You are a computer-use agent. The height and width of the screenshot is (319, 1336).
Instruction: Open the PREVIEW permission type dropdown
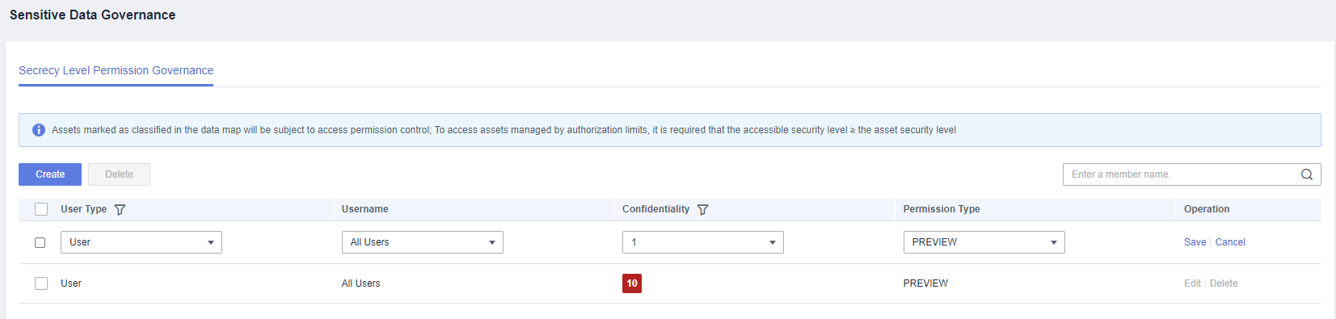(984, 242)
